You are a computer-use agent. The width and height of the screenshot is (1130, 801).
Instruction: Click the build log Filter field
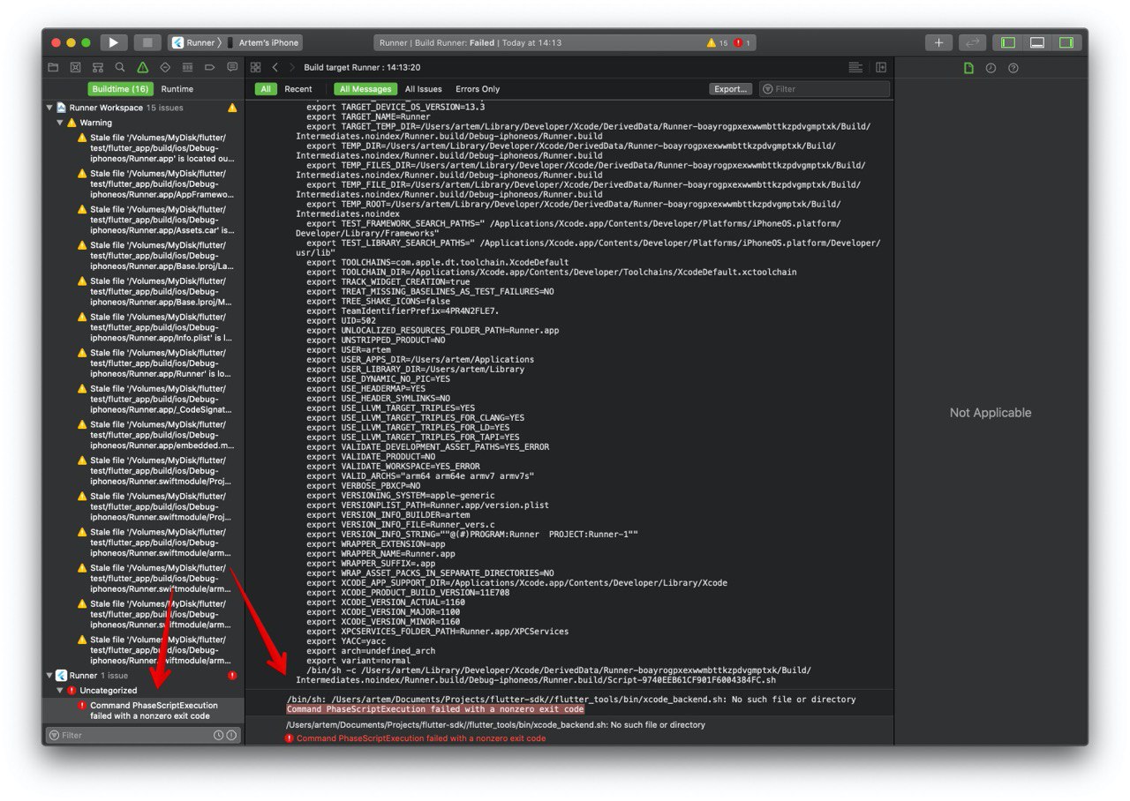point(824,89)
